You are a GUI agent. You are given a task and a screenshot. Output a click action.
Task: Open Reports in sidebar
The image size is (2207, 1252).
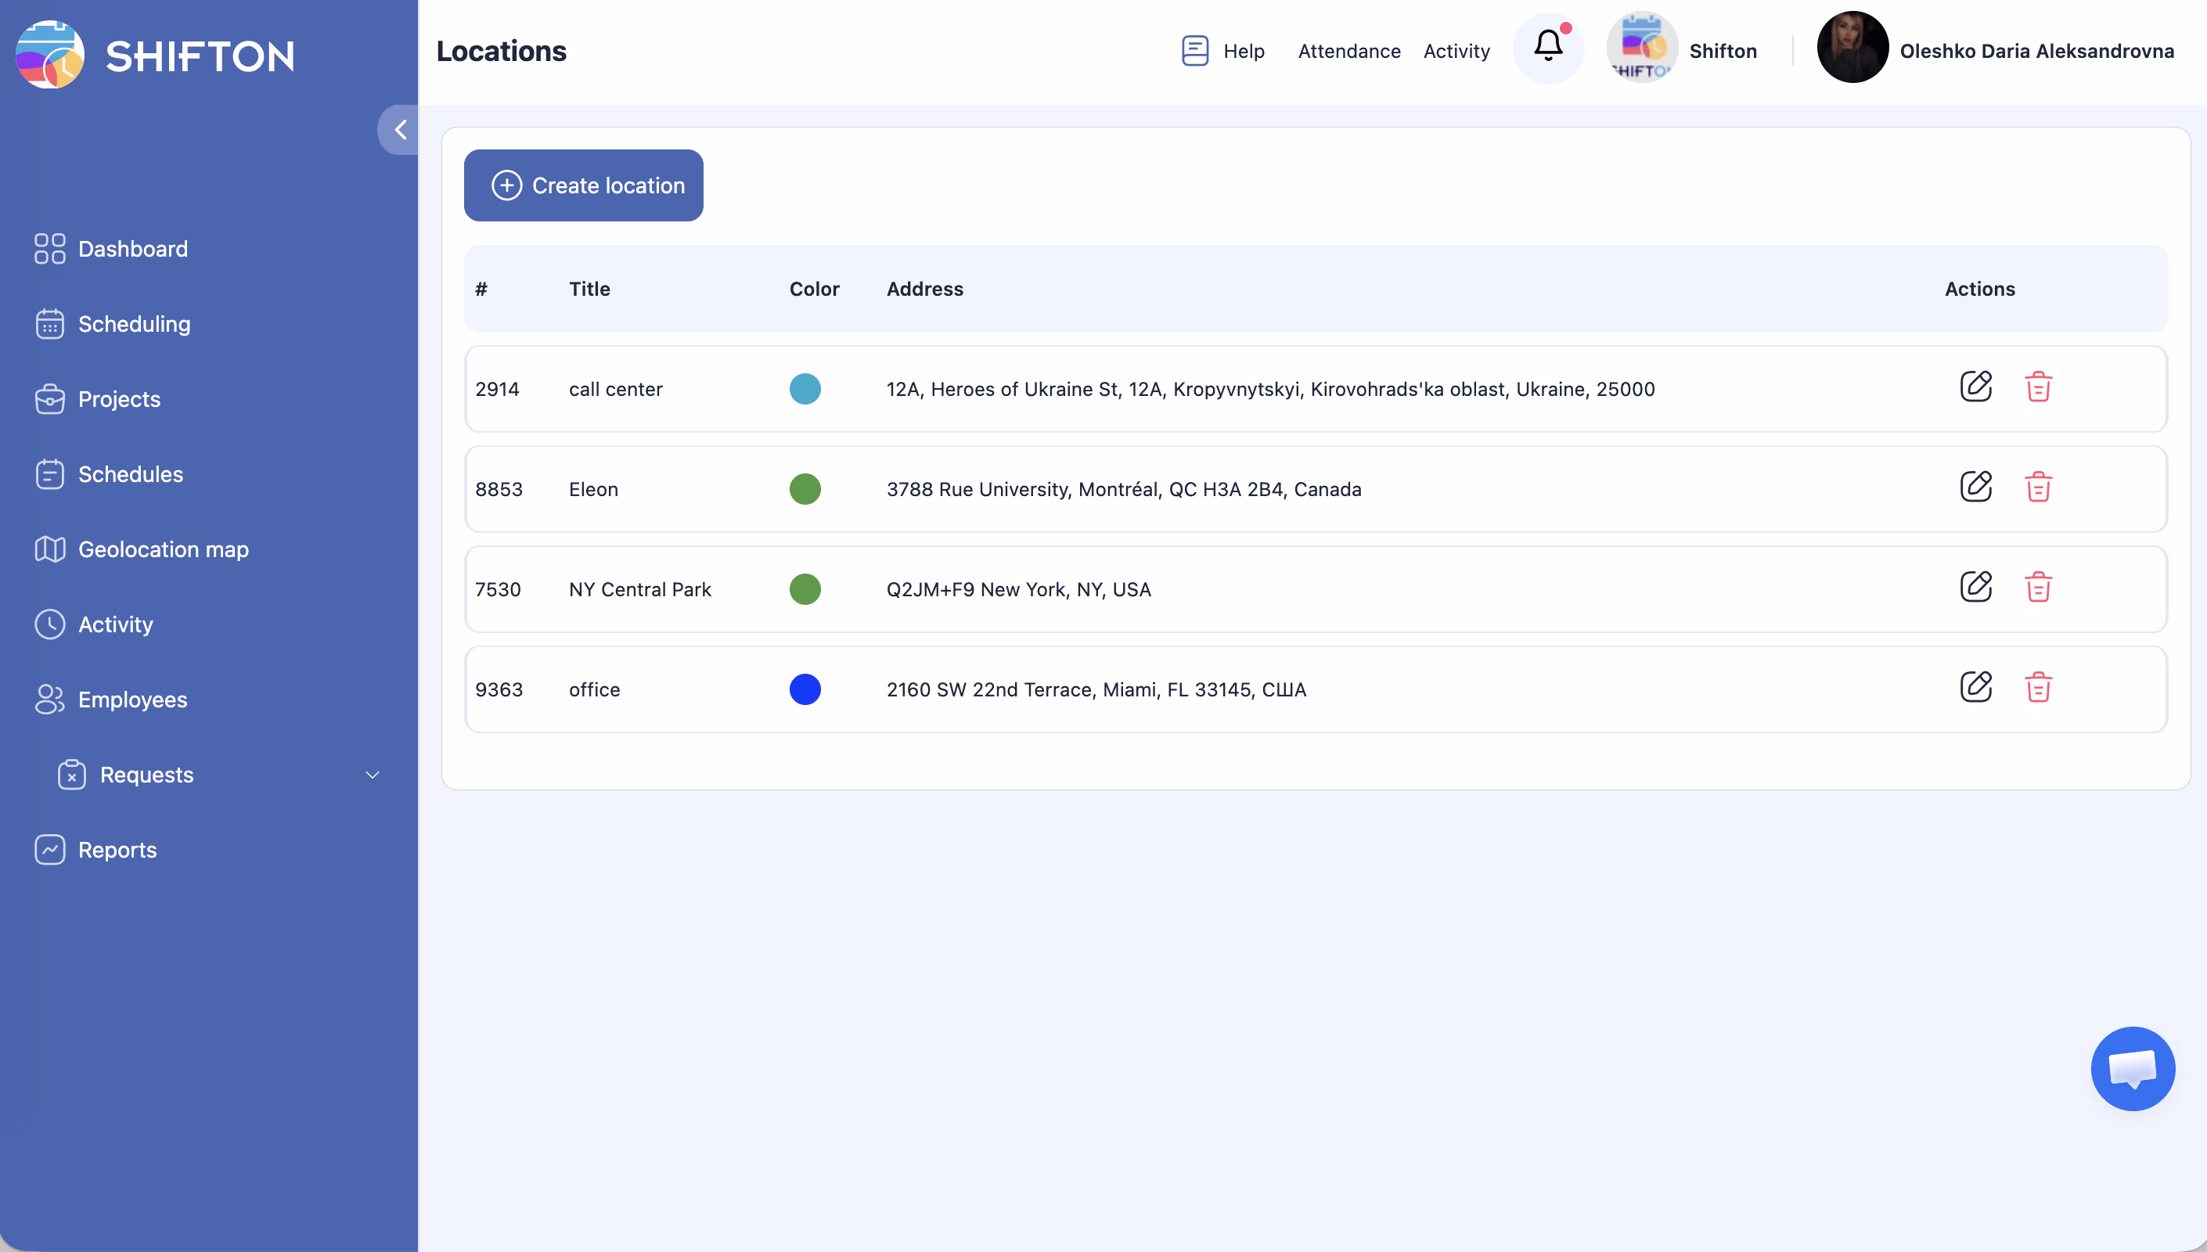pyautogui.click(x=117, y=850)
